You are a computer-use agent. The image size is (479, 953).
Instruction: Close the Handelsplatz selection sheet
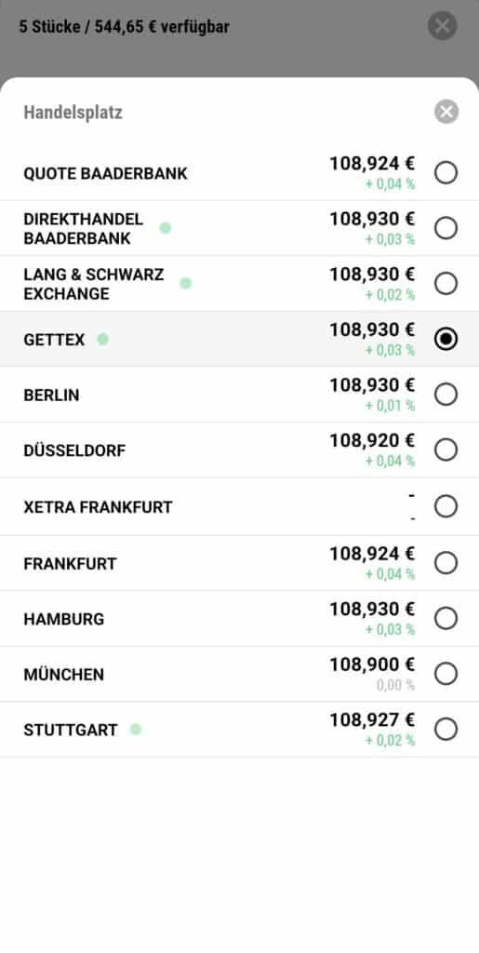[446, 112]
